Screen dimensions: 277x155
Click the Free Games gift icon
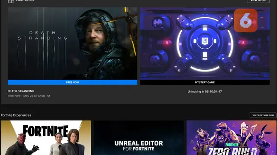10,1
